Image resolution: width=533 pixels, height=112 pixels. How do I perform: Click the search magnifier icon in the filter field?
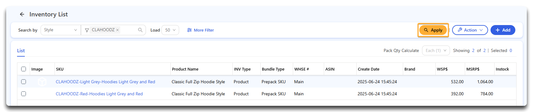[140, 30]
